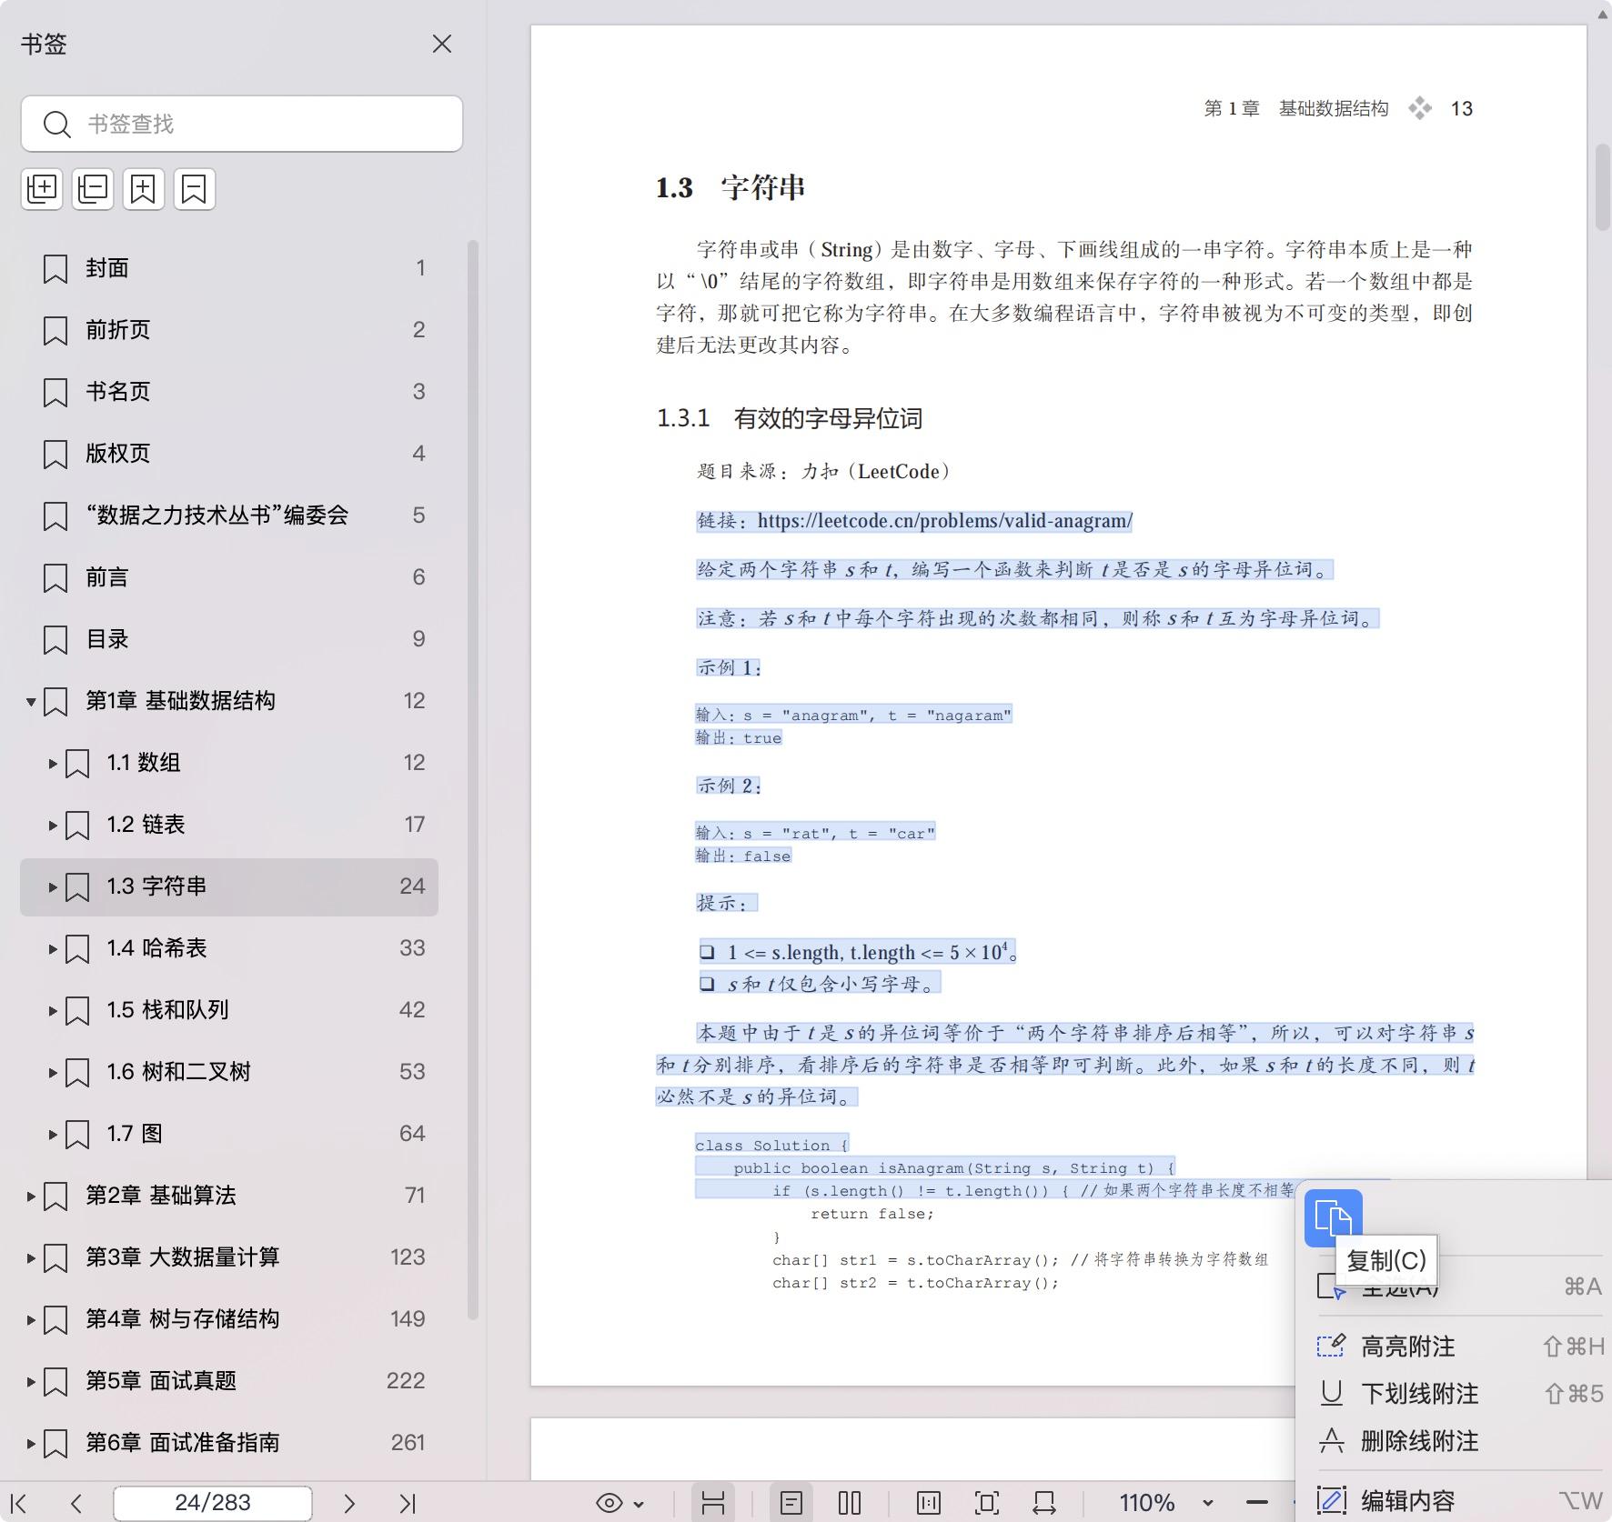Collapse all bookmarks with the collapse-all icon
Viewport: 1612px width, 1522px height.
click(x=93, y=189)
